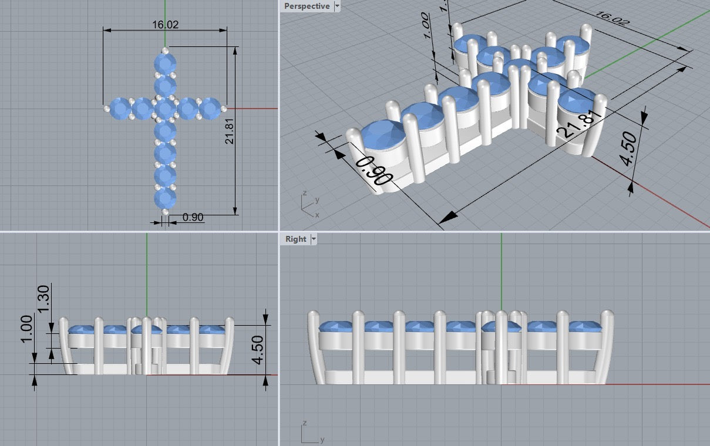Click the z-y axes icon in Right view

point(309,433)
